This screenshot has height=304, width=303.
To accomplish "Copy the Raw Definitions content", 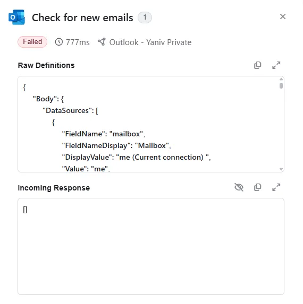I will (257, 65).
